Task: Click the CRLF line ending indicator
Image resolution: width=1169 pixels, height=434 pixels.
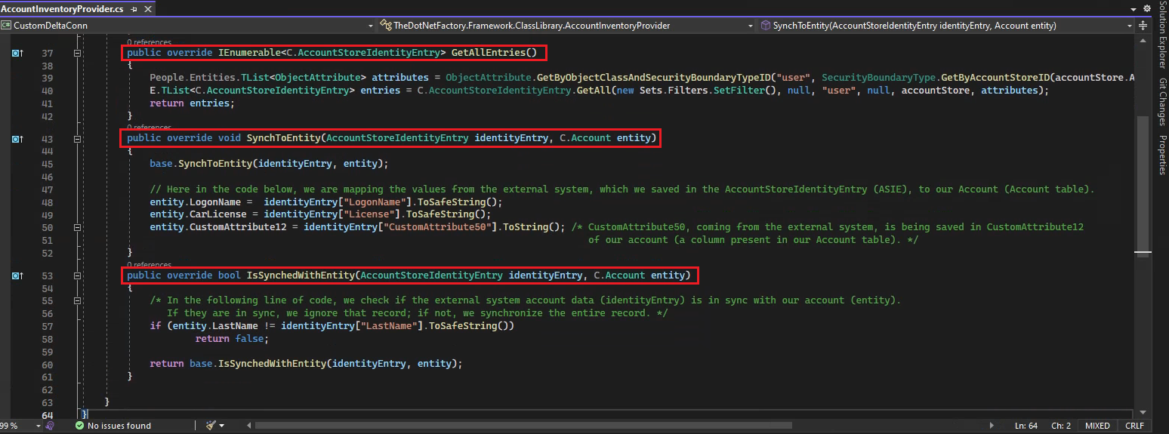Action: (x=1135, y=426)
